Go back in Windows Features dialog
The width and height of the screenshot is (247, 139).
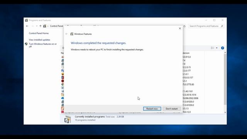[x=66, y=34]
